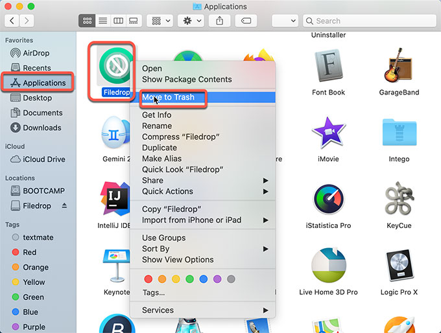Select the GarageBand app icon
The width and height of the screenshot is (441, 333).
398,65
